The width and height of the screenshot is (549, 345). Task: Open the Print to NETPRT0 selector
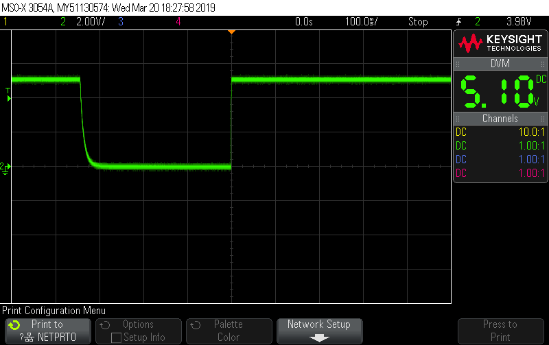pos(47,331)
